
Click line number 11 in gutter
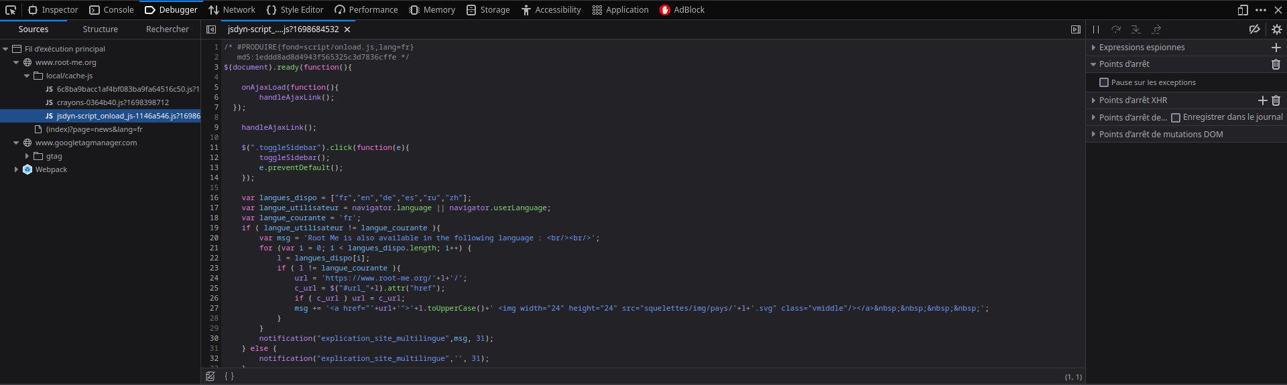[x=214, y=148]
